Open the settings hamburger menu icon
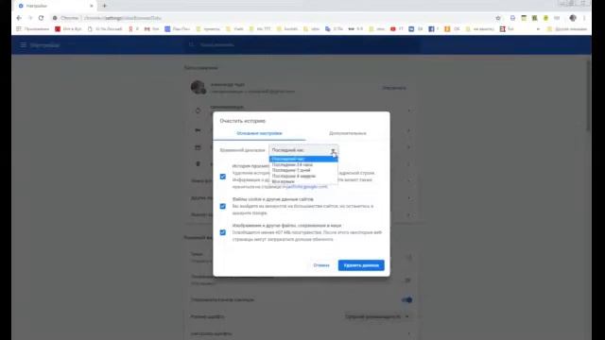 coord(23,45)
